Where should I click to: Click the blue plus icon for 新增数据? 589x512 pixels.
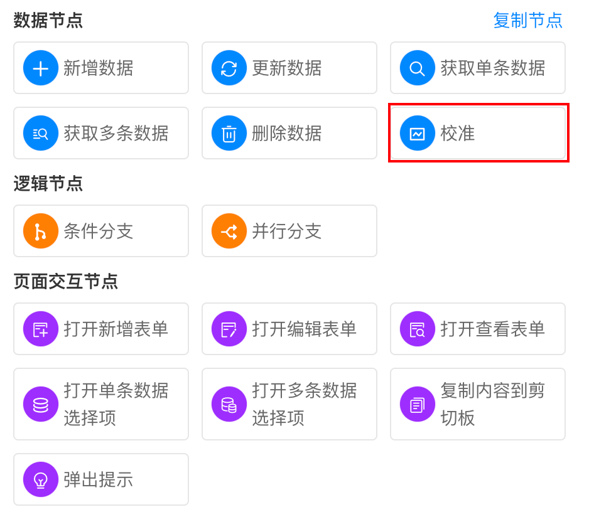tap(41, 68)
